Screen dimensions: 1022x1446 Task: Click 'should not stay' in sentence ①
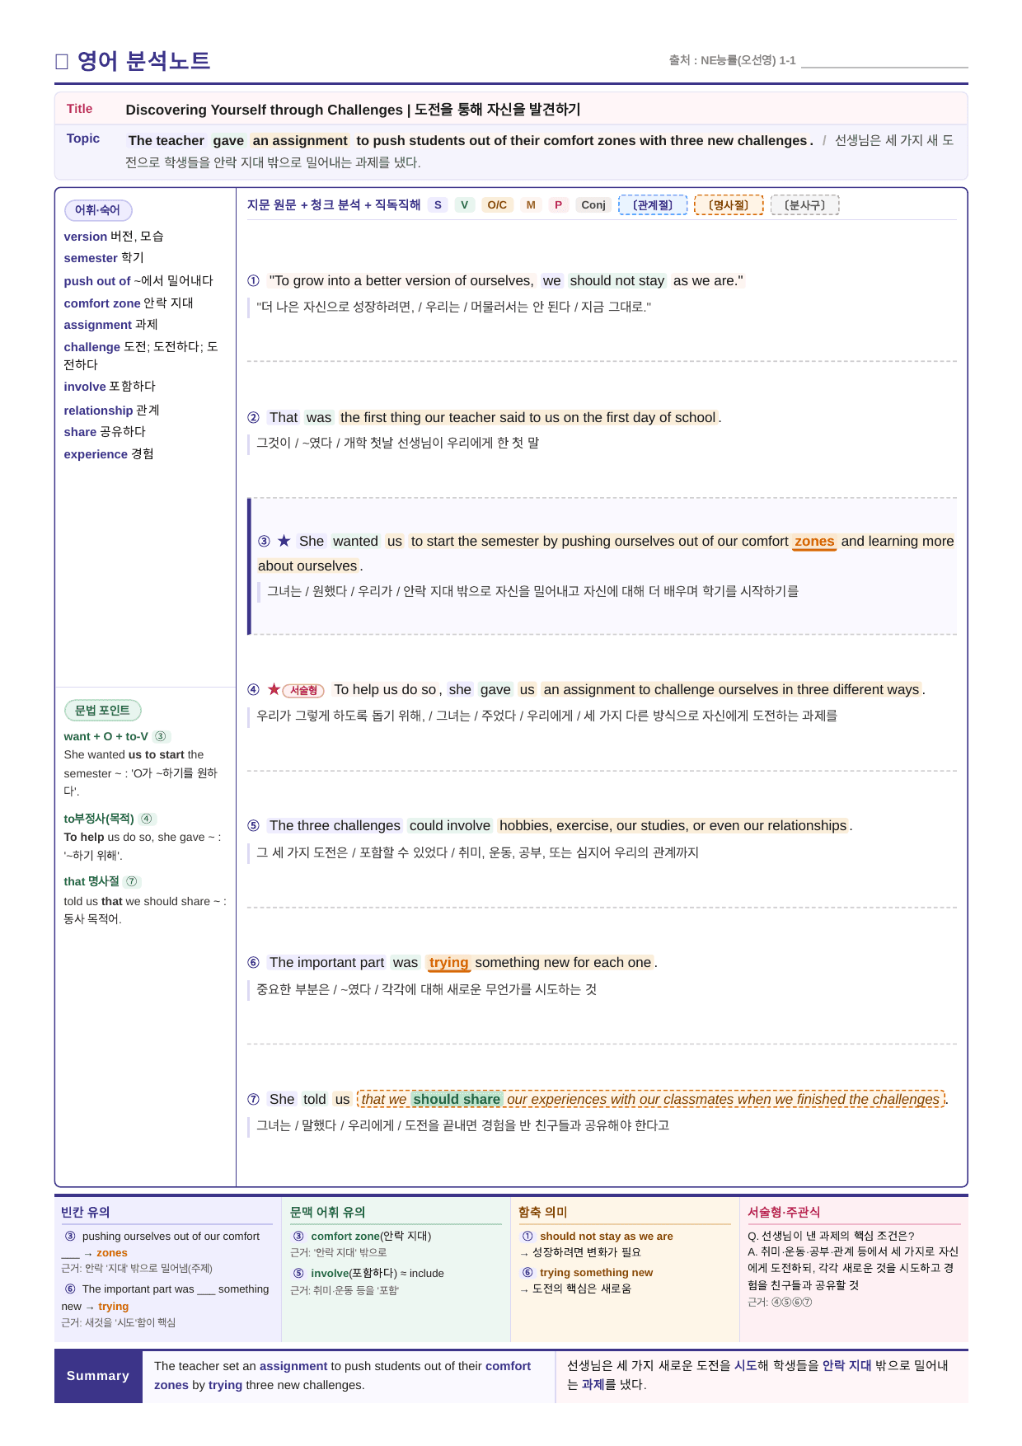616,281
